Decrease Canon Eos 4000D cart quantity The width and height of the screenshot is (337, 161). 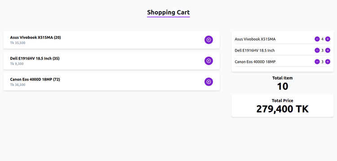click(317, 62)
